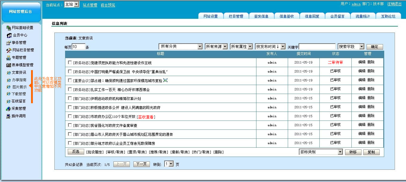
Task: Click the image icon beside 邵占维 article
Action: tap(165, 81)
